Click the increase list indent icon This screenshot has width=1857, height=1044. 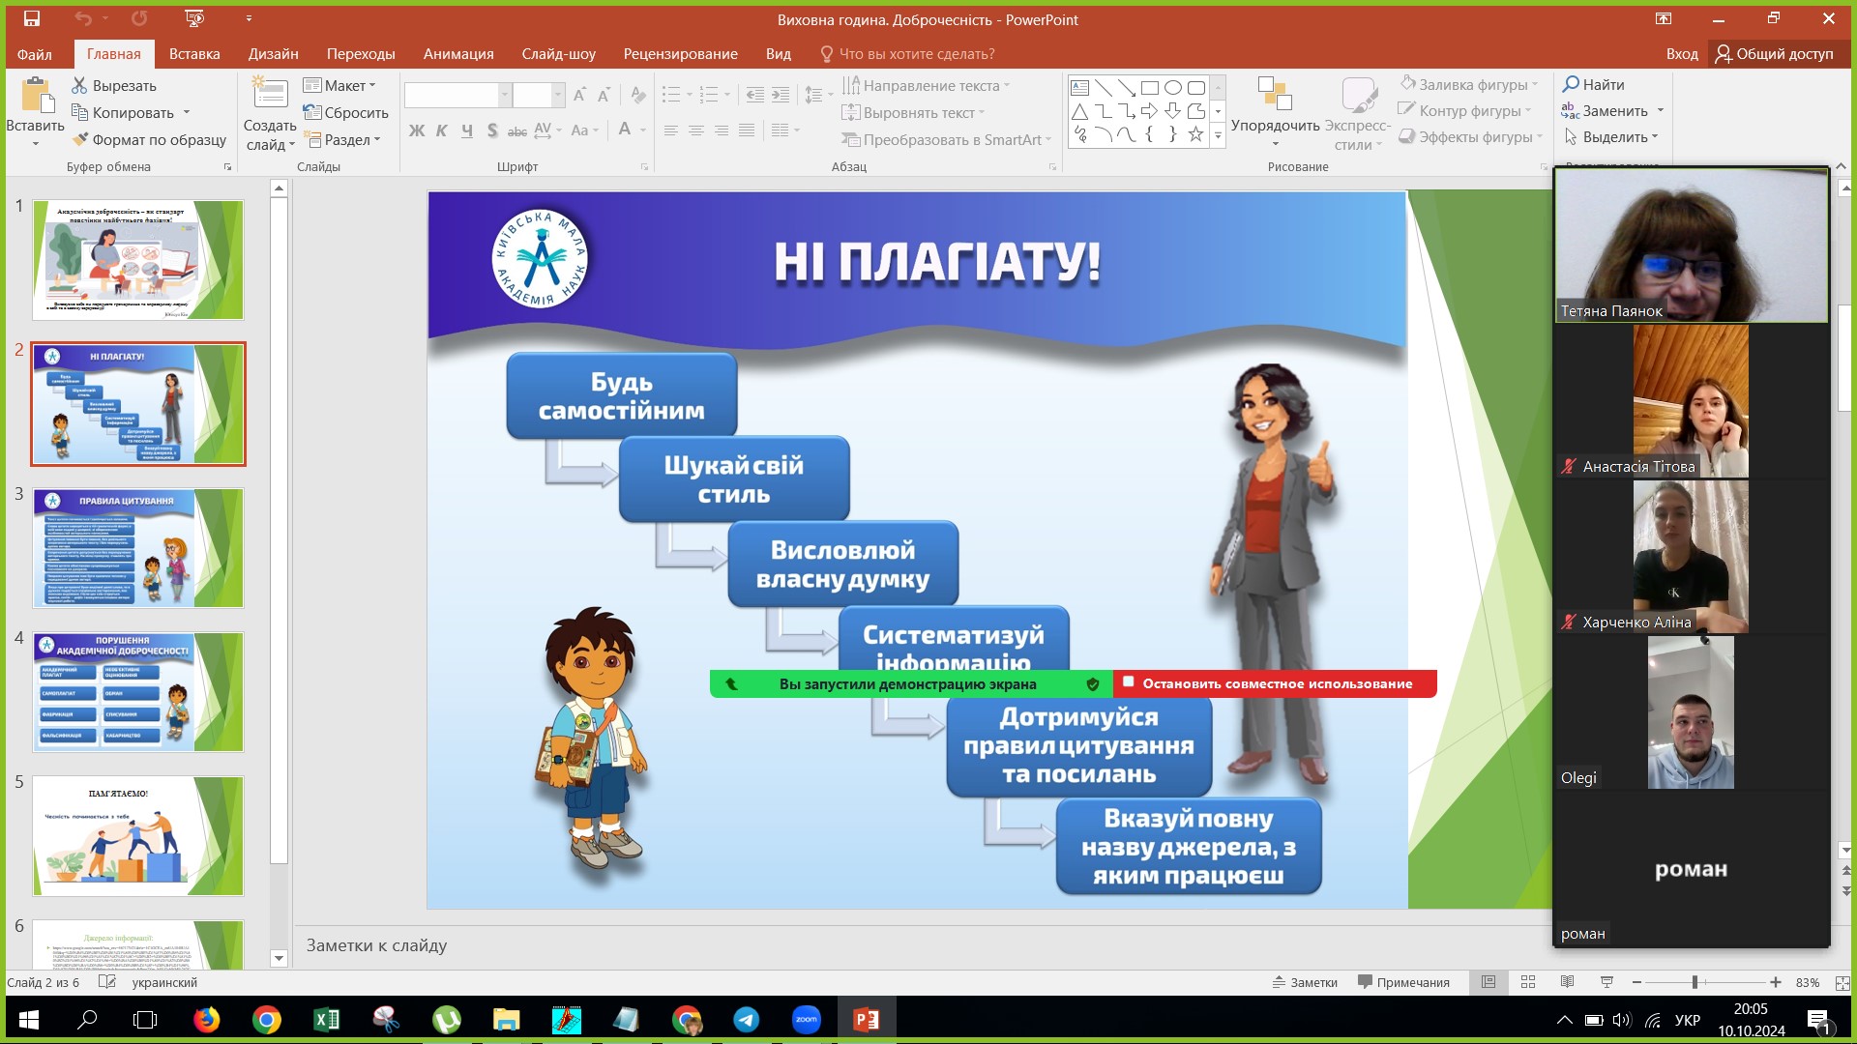(780, 95)
